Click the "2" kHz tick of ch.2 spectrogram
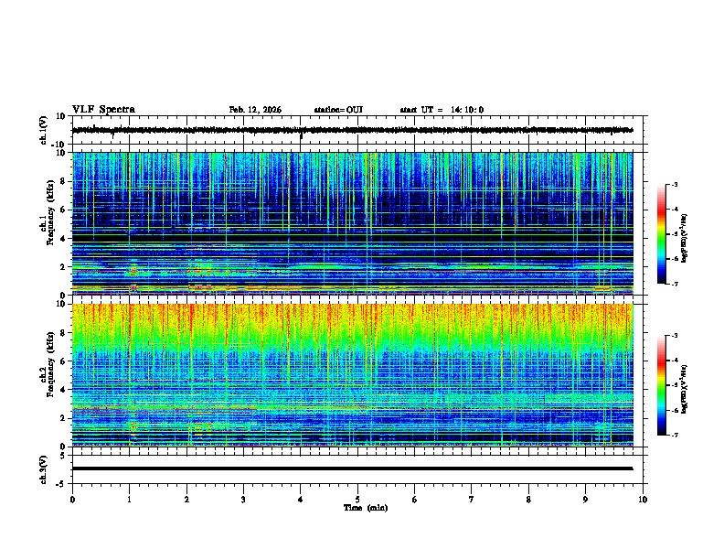Screen dimensions: 724x560 pyautogui.click(x=63, y=418)
